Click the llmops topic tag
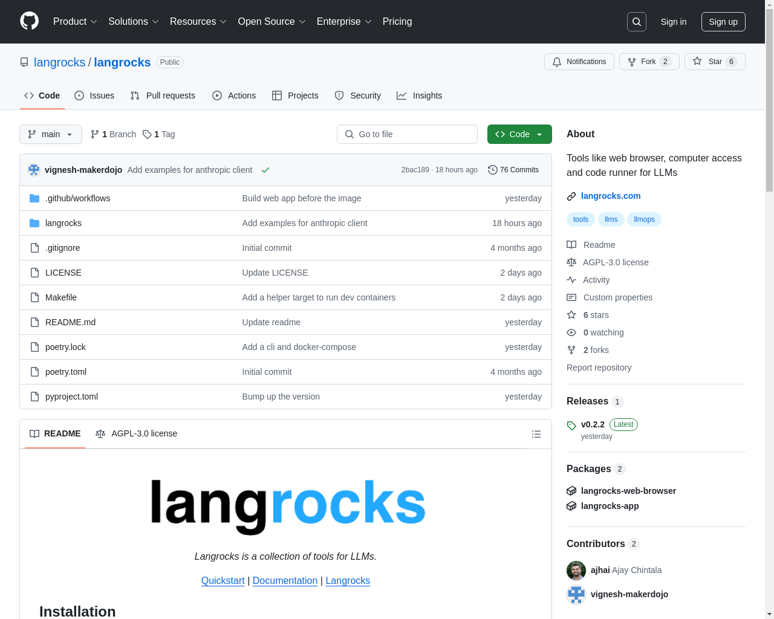Viewport: 774px width, 619px height. click(644, 219)
